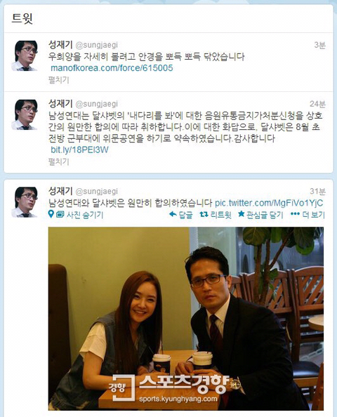Viewport: 337px width, 417px height.
Task: Click 관심글 담기 button
Action: [x=265, y=214]
